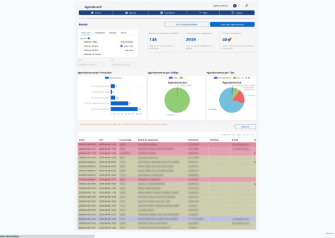335x238 pixels.
Task: Open the Mais menu with dots icon
Action: tap(203, 13)
